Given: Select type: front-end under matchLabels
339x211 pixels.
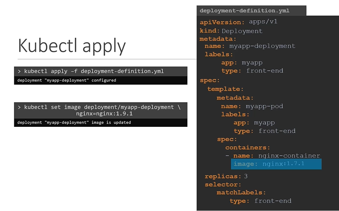Looking at the screenshot, I should click(260, 201).
